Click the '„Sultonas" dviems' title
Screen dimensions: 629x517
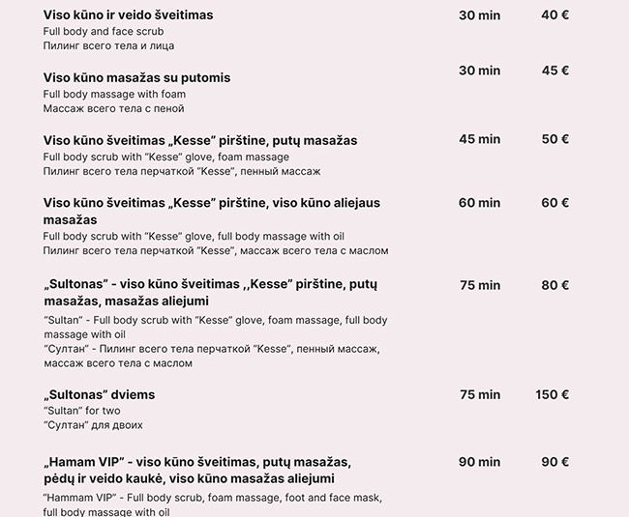tap(99, 394)
